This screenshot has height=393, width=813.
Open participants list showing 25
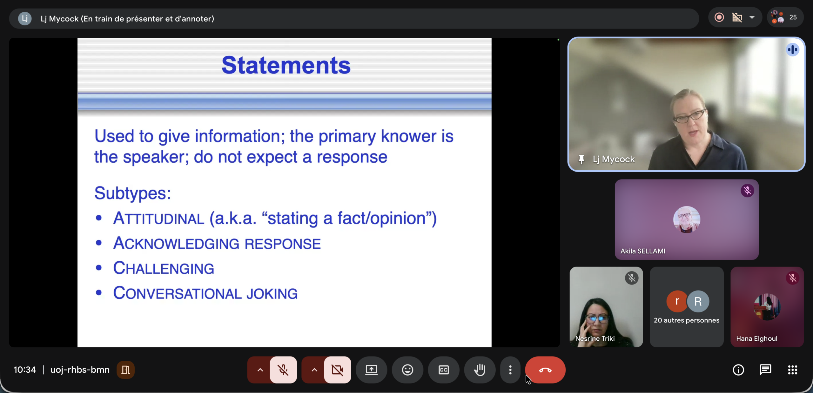click(785, 17)
